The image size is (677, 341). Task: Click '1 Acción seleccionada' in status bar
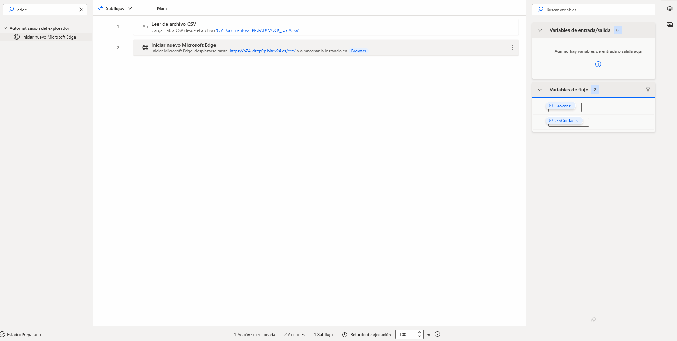coord(255,334)
